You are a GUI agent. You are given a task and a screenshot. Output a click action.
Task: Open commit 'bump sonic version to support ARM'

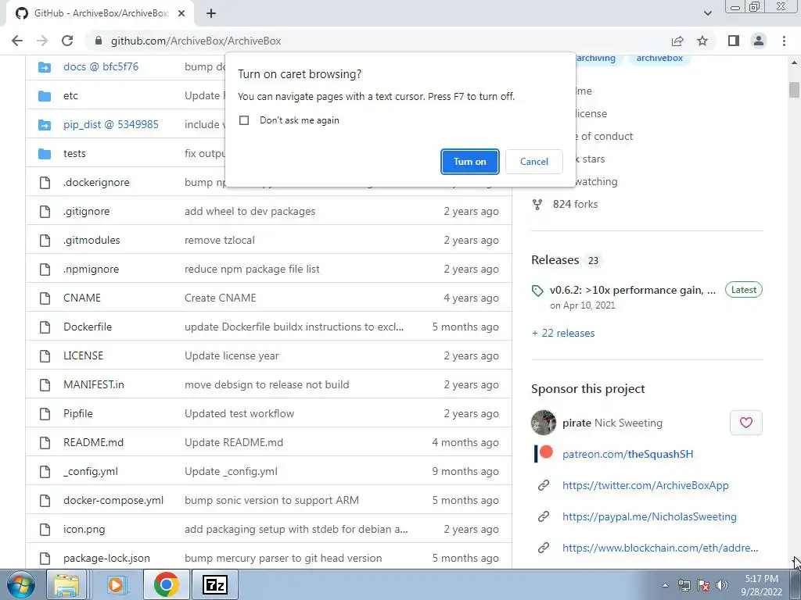pyautogui.click(x=271, y=501)
